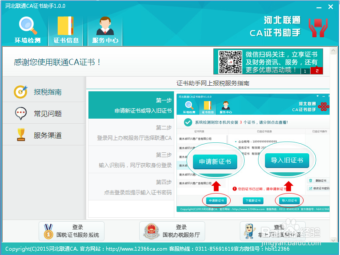Open the 环境检测 magnifier tool

[x=28, y=29]
